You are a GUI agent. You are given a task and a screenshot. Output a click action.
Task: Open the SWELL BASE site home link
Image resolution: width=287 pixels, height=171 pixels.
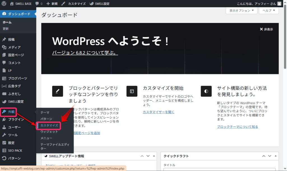[x=21, y=4]
